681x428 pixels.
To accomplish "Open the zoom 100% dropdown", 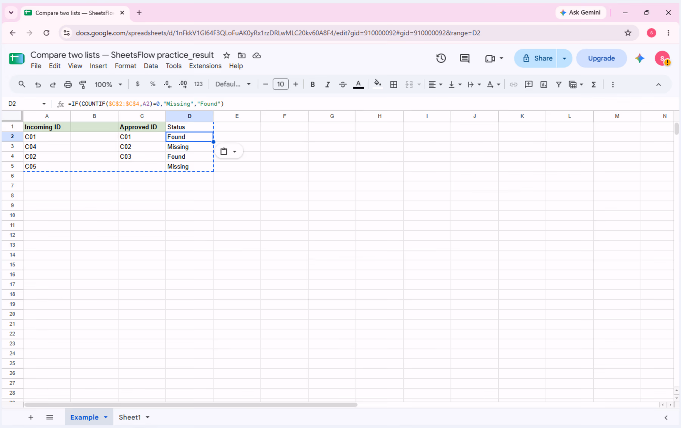I will [x=108, y=85].
